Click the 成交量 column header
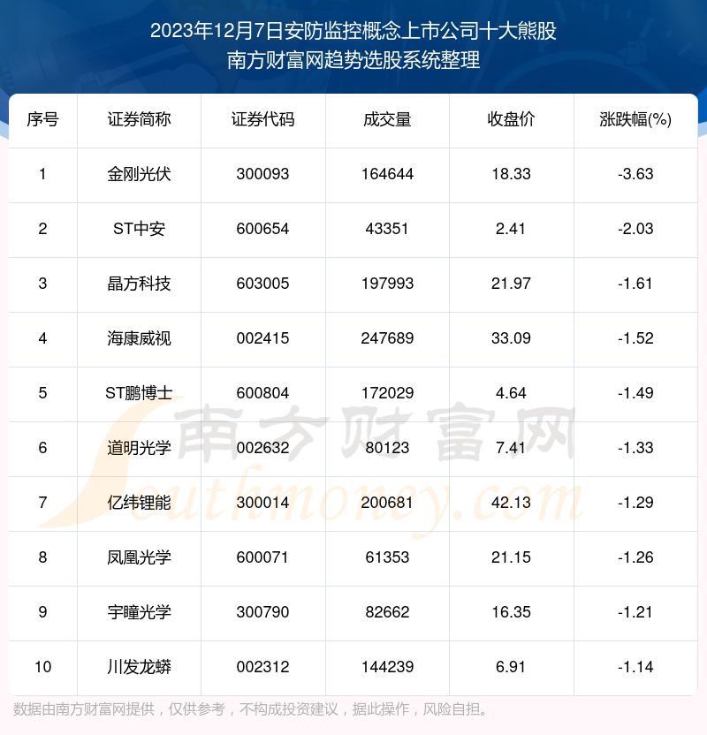Viewport: 707px width, 735px height. [x=387, y=119]
